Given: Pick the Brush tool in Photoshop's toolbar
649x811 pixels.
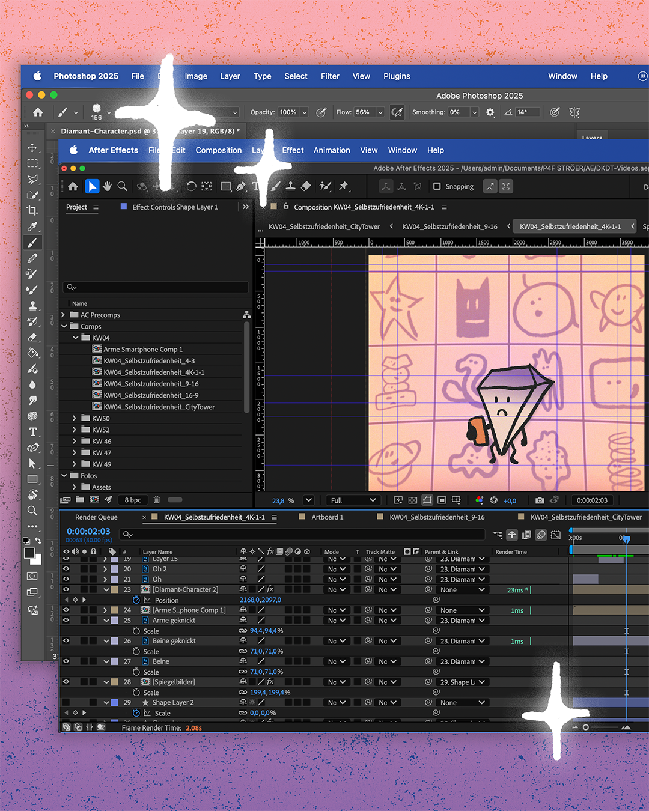Looking at the screenshot, I should point(32,242).
